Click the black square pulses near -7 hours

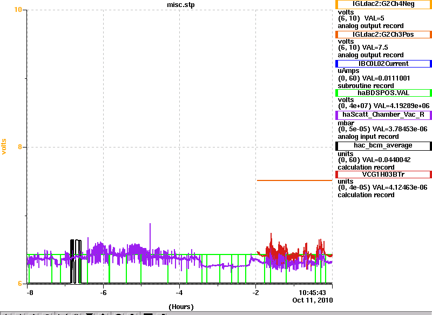click(x=76, y=261)
